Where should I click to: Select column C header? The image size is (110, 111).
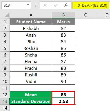coord(86,15)
